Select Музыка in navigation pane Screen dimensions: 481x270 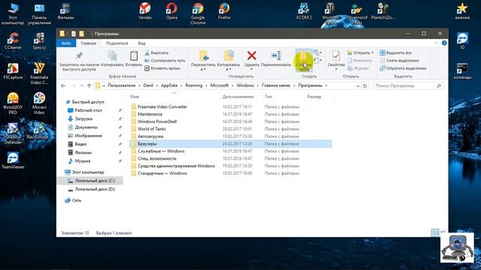[82, 161]
